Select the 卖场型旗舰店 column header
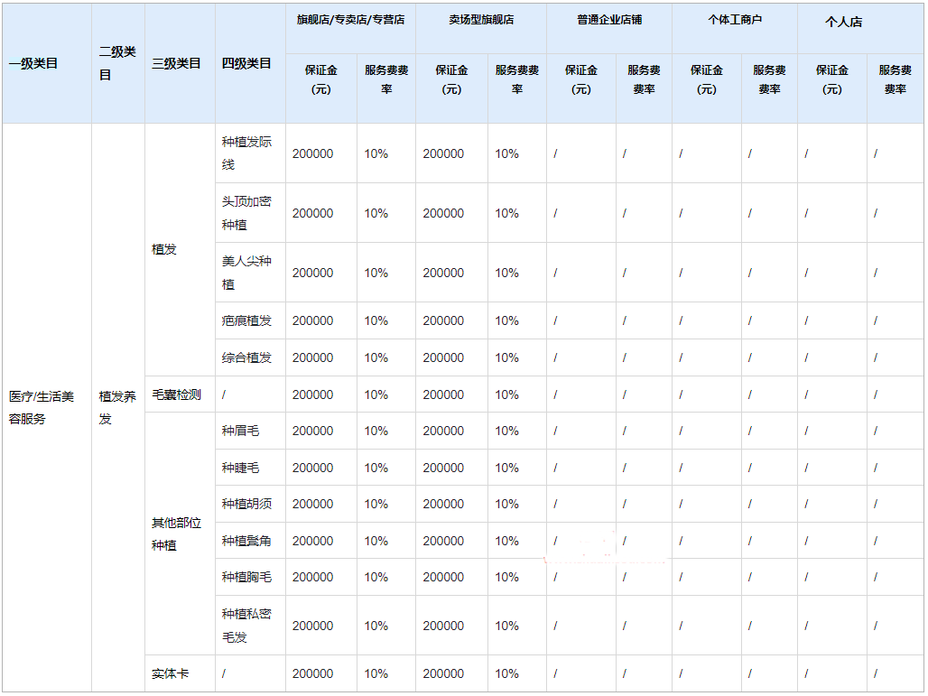928x696 pixels. tap(480, 20)
